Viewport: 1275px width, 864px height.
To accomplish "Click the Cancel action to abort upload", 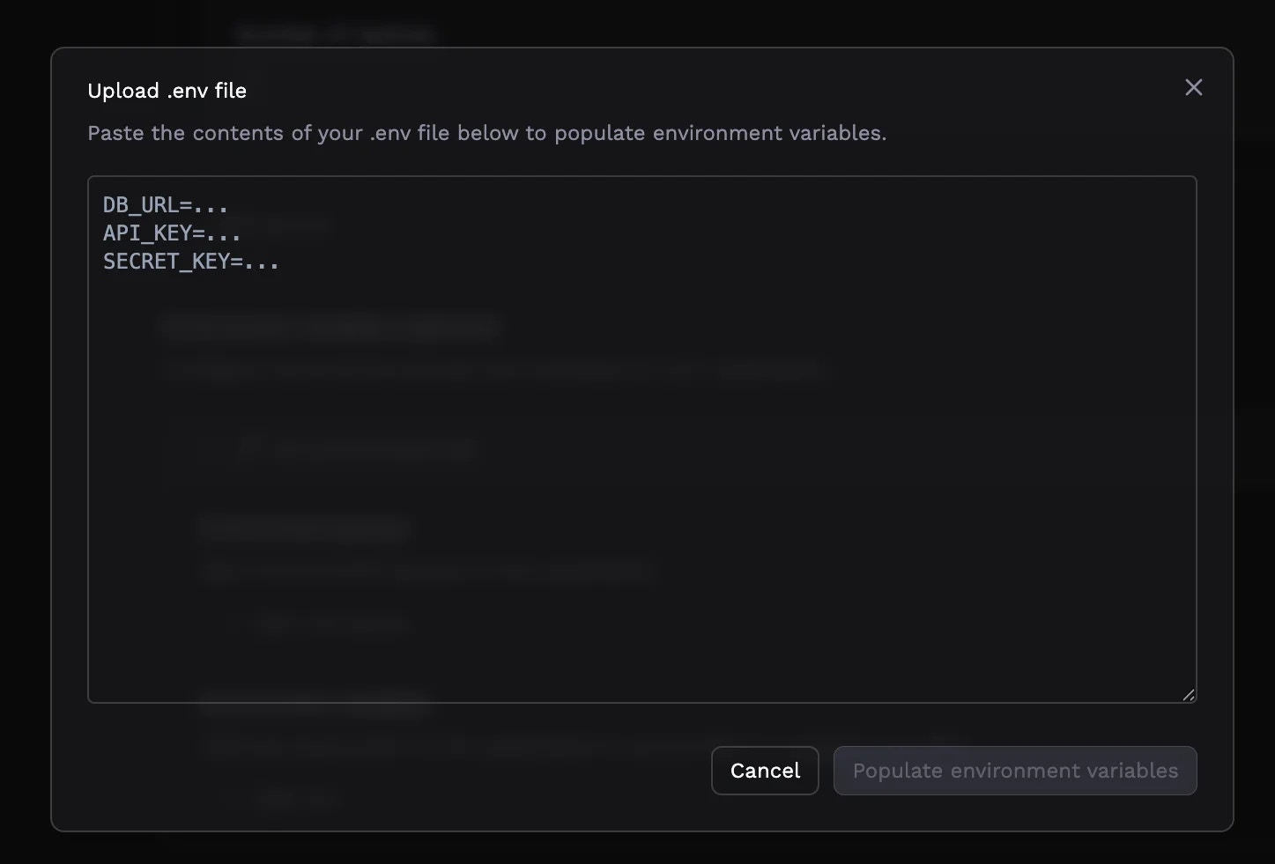I will (764, 771).
